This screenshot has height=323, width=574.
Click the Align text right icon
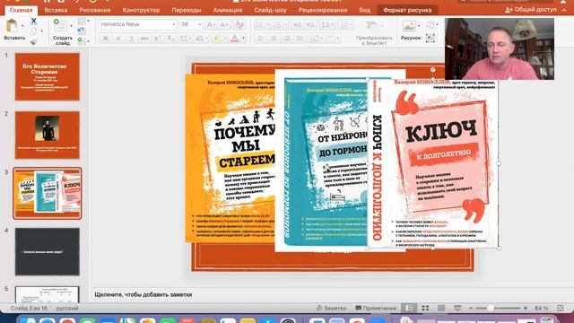[287, 39]
